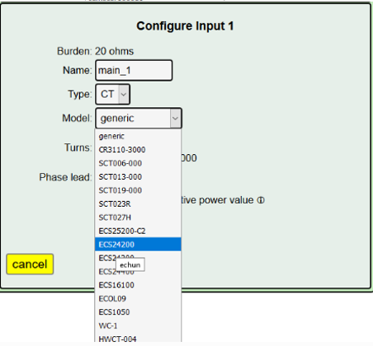This screenshot has width=373, height=346.
Task: Select ECS16100 from the list
Action: pos(138,285)
